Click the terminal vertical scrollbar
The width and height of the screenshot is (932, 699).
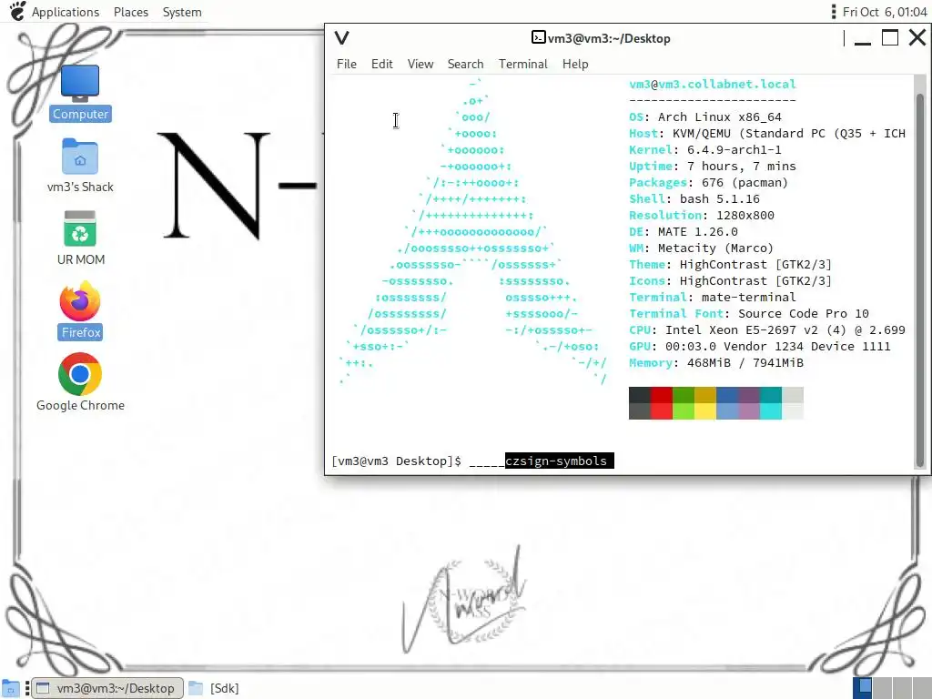(x=919, y=279)
